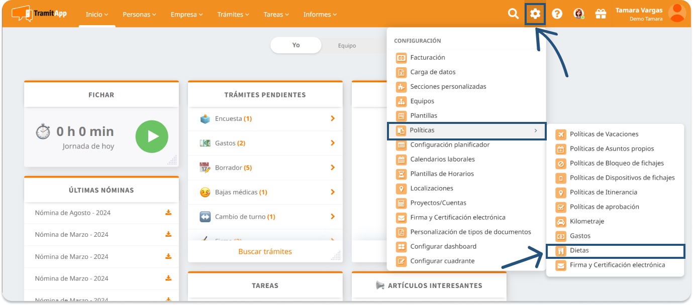The image size is (693, 305).
Task: Open the Trámites dropdown menu
Action: [x=233, y=15]
